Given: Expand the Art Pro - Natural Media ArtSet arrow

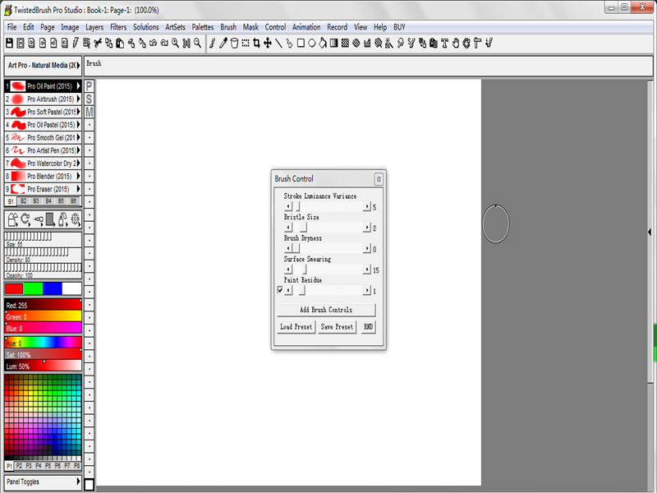Looking at the screenshot, I should tap(78, 66).
